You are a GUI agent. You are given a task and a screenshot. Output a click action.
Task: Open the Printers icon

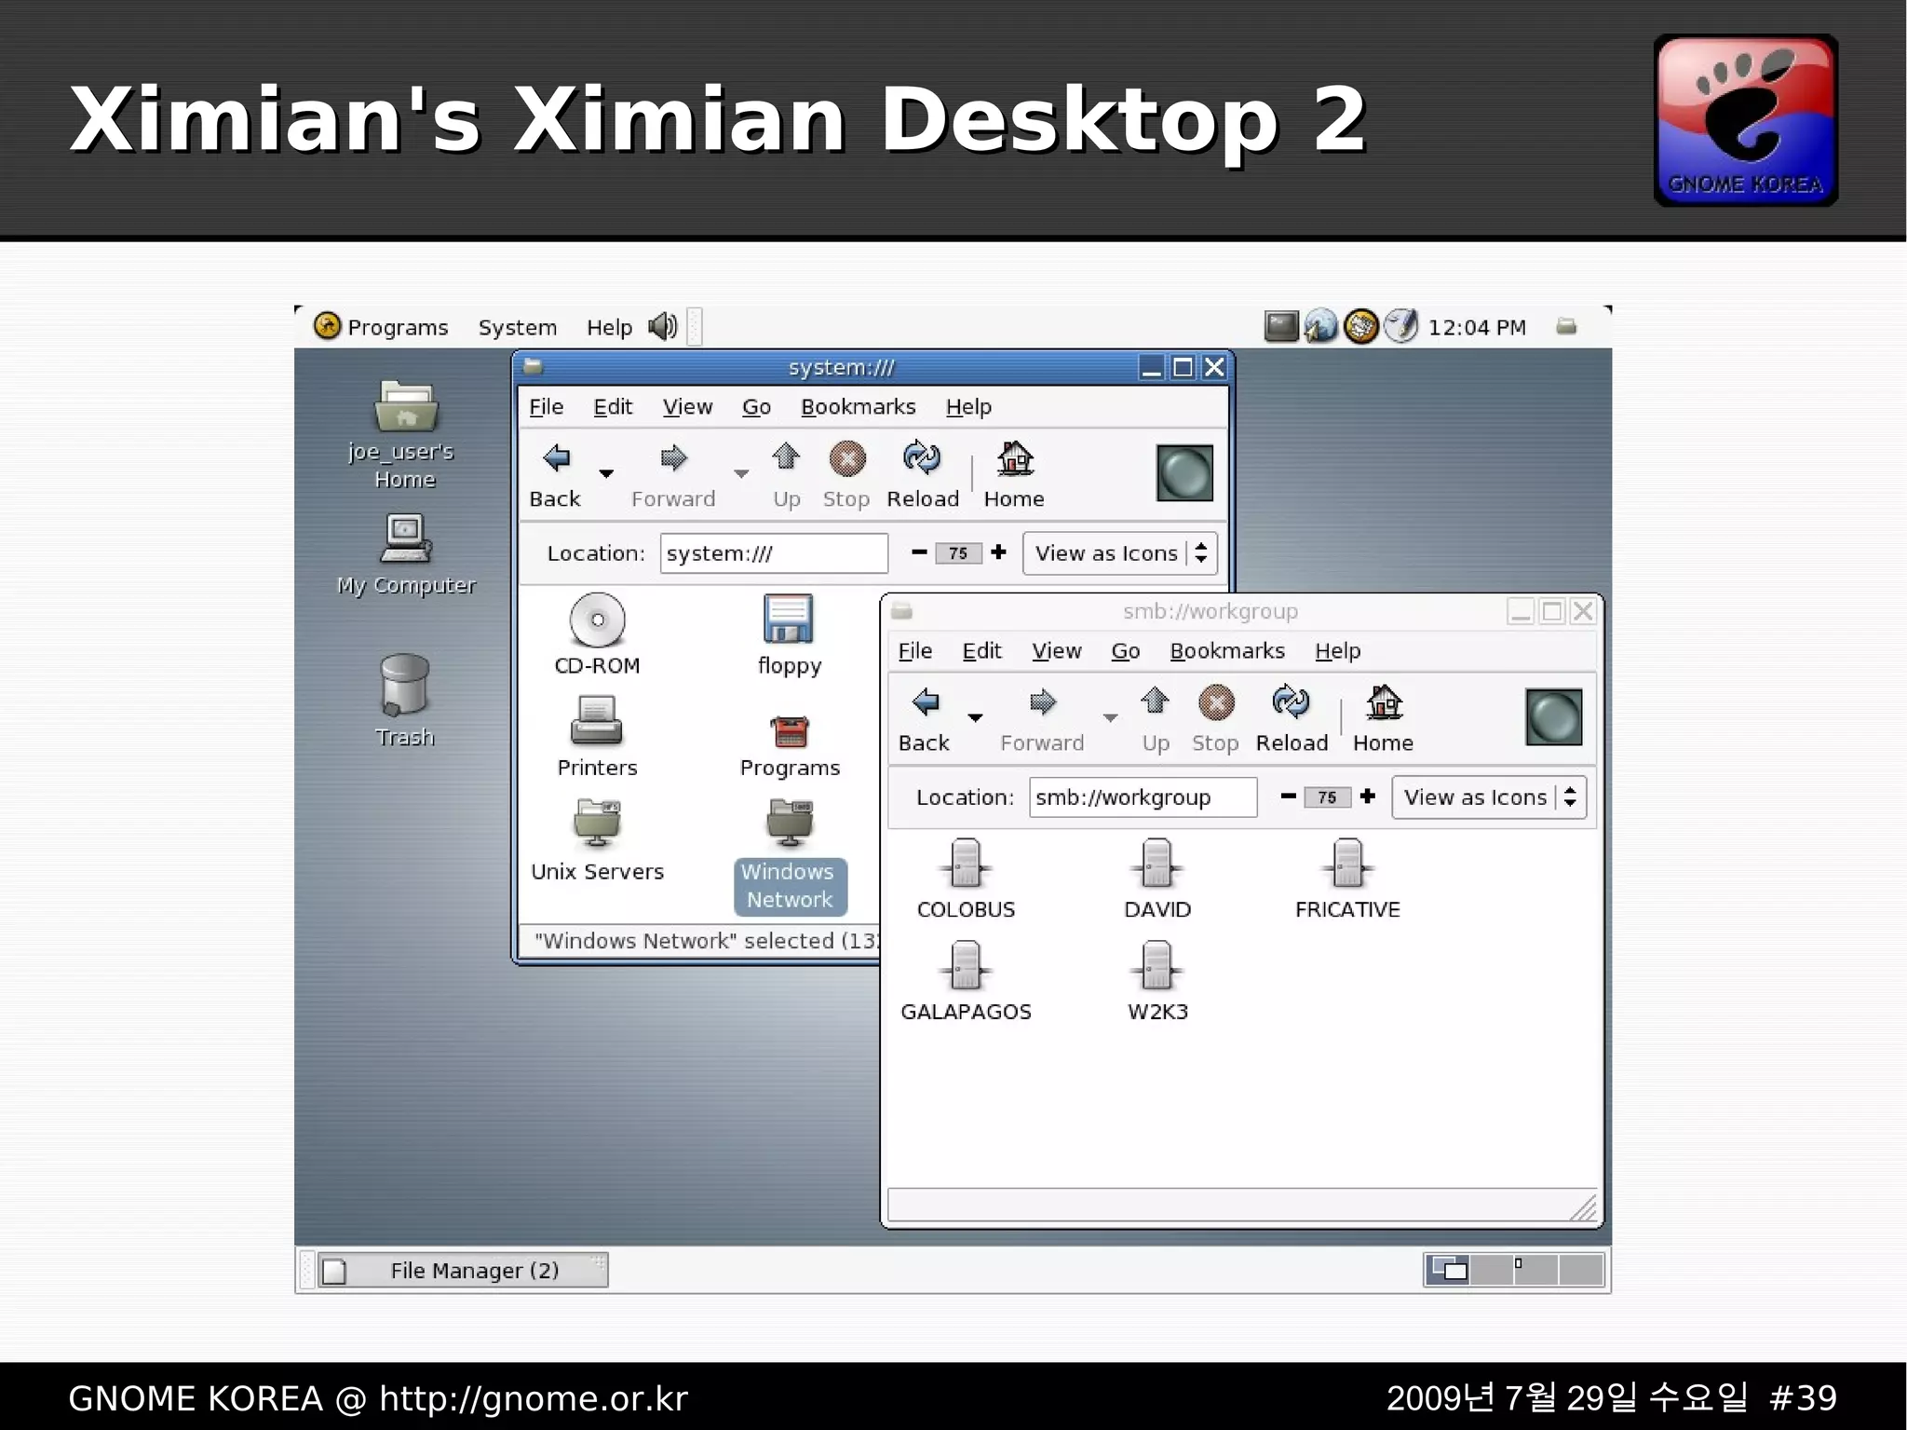point(597,722)
